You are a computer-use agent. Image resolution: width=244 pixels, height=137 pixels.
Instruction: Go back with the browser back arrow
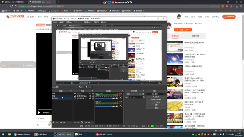3,6
